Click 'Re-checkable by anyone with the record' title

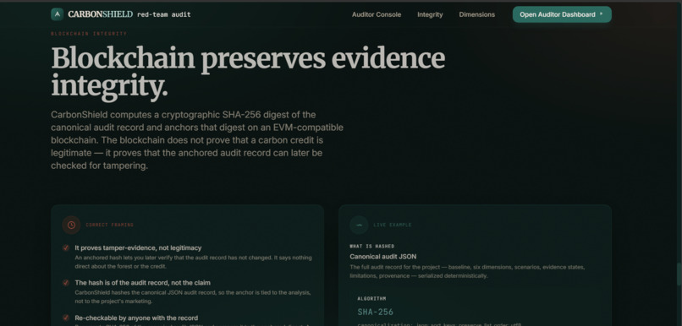pos(136,318)
